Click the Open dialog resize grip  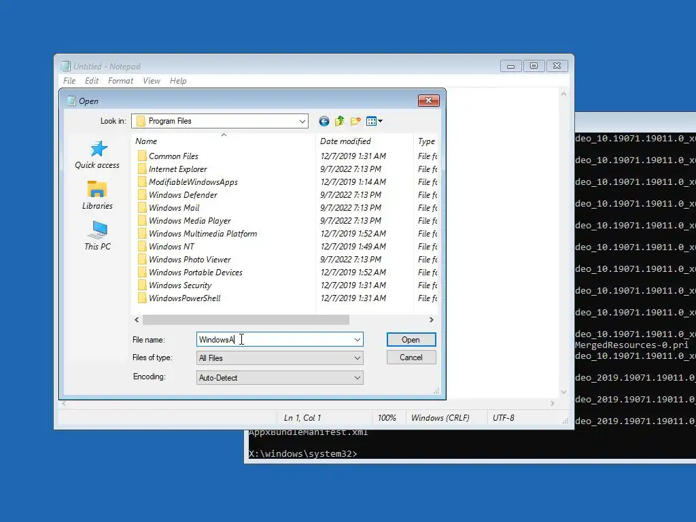(436, 391)
